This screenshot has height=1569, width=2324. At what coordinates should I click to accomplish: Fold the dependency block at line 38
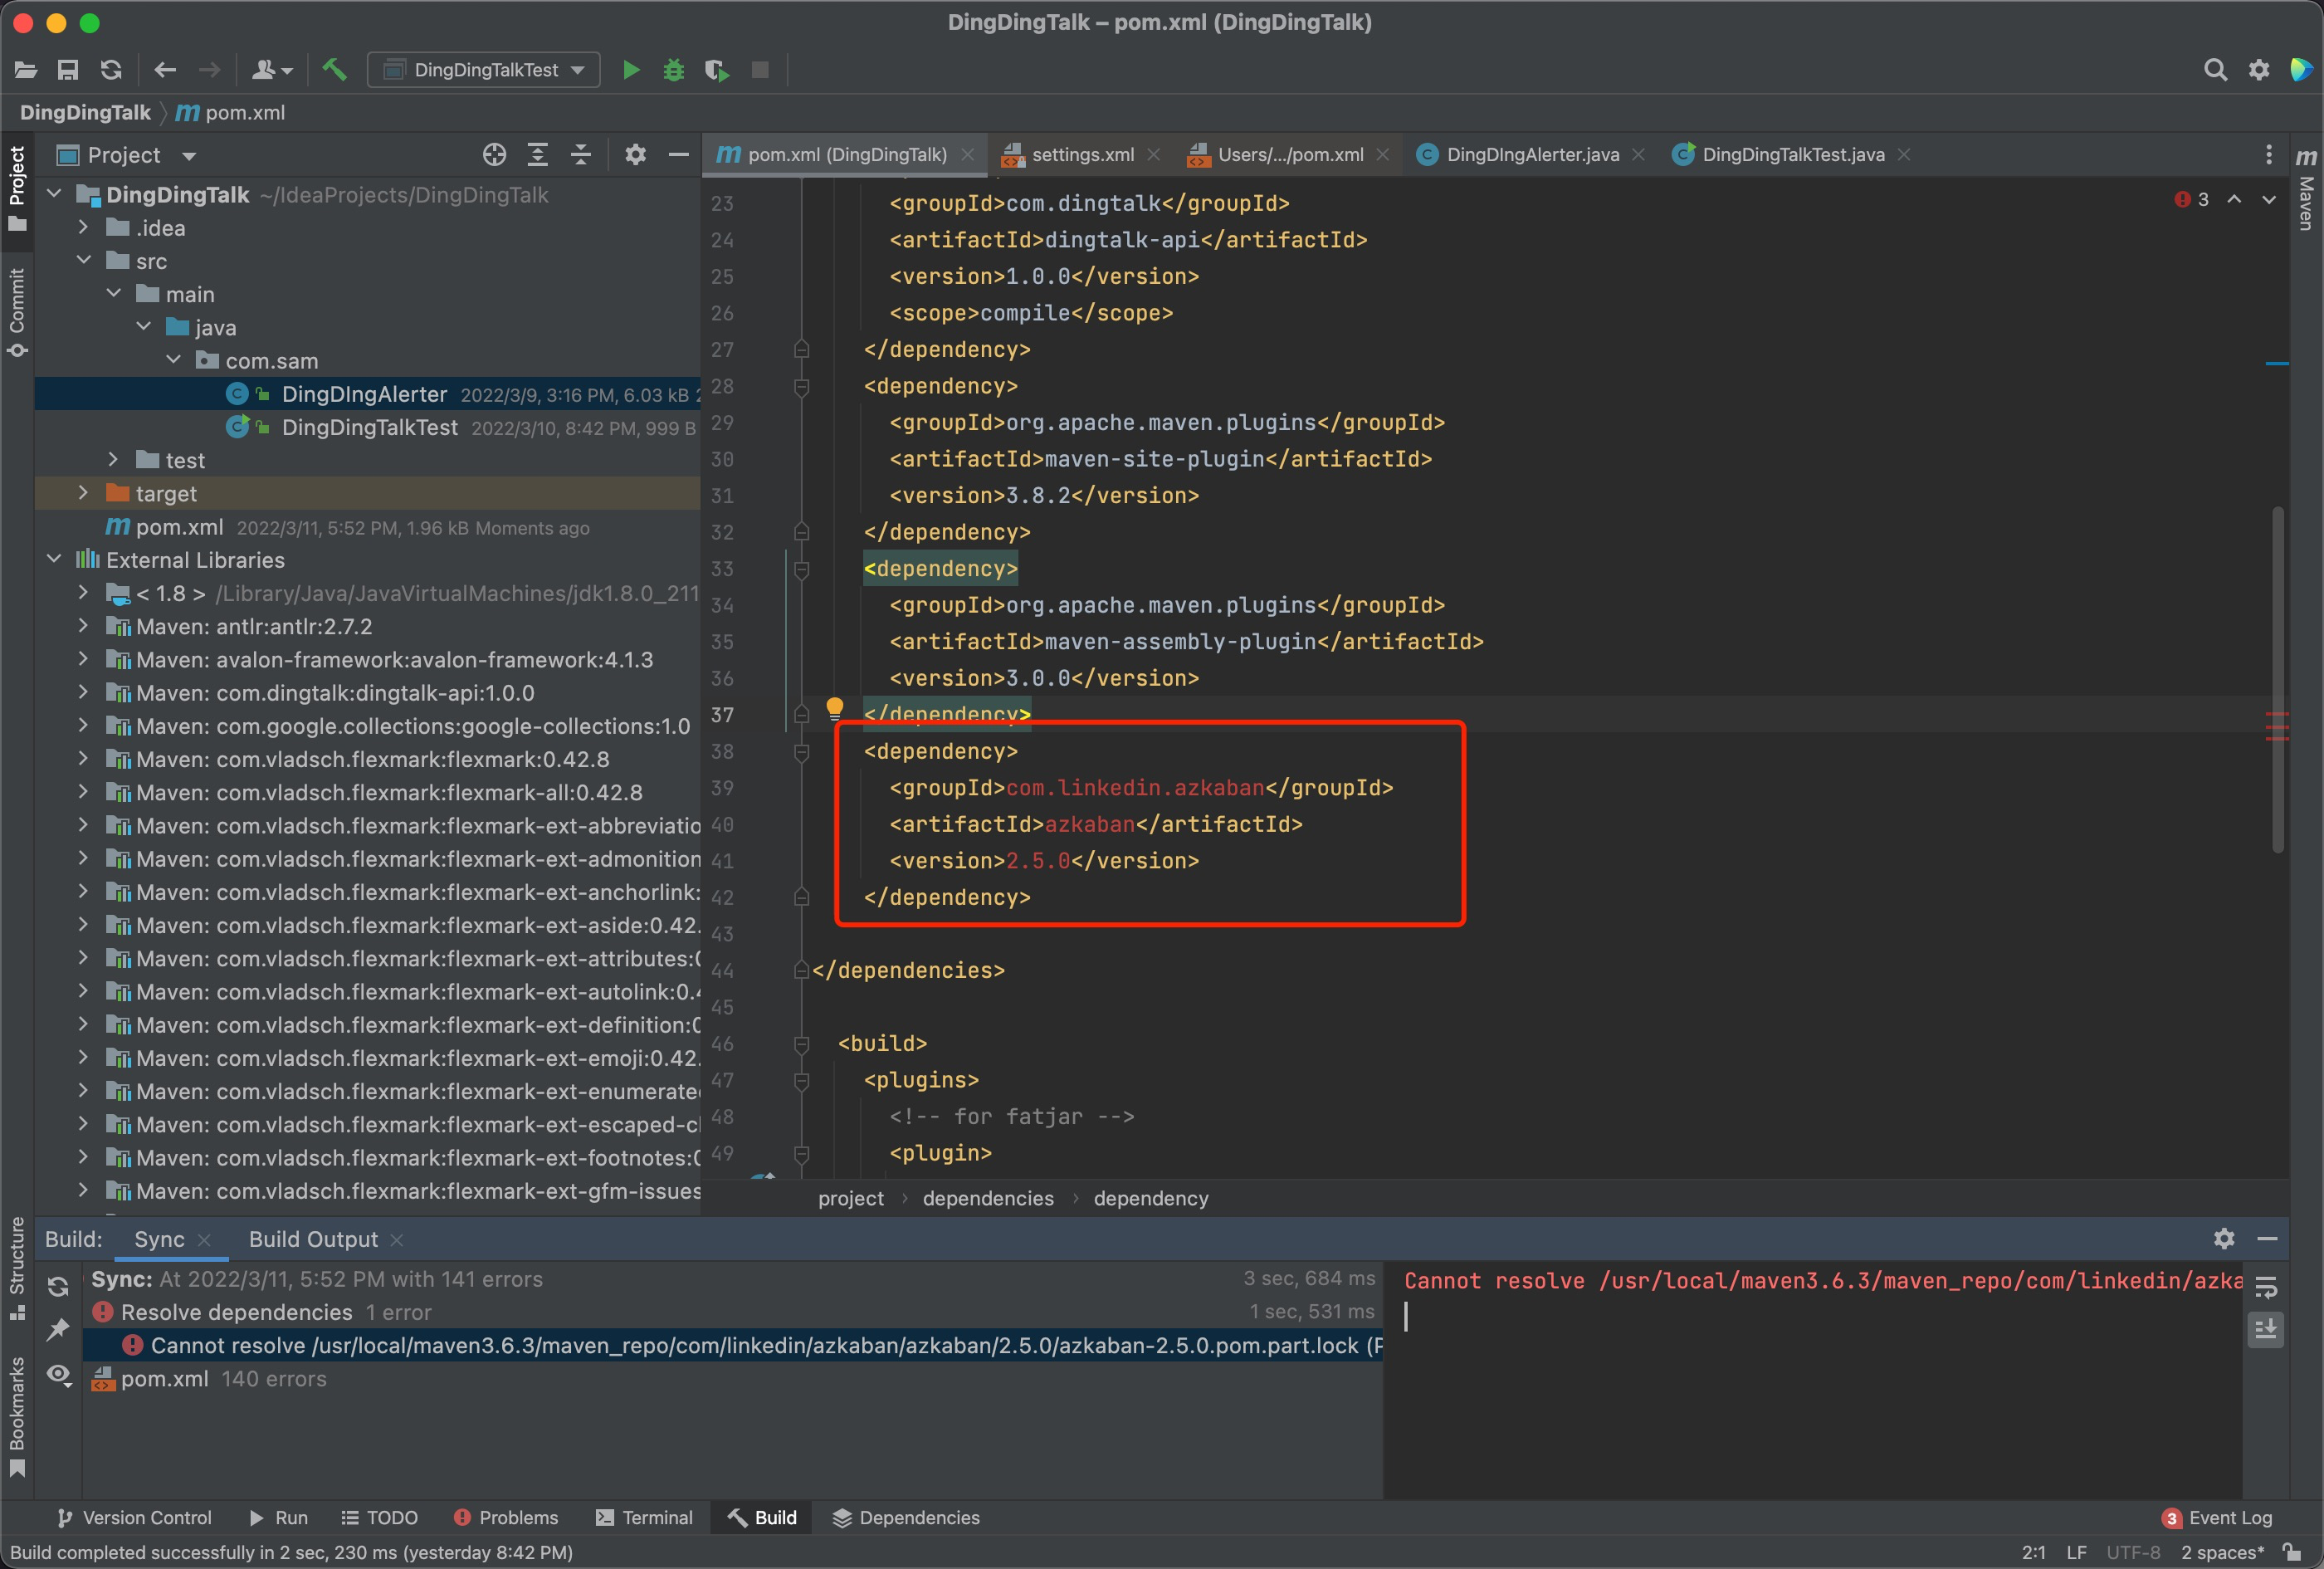click(x=801, y=752)
